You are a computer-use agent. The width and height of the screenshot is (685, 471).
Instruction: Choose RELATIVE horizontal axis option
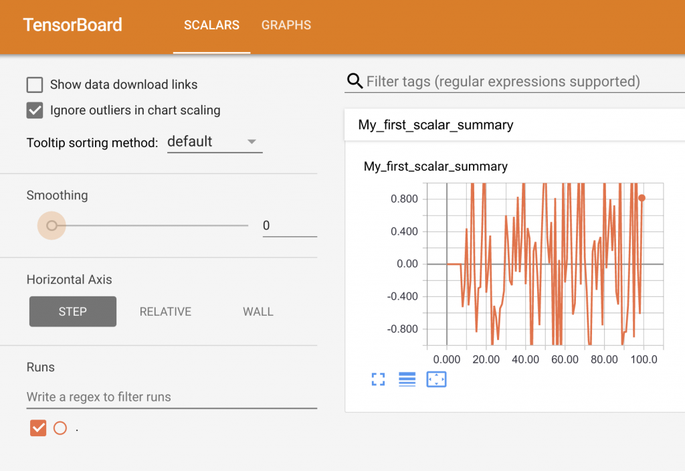click(165, 312)
